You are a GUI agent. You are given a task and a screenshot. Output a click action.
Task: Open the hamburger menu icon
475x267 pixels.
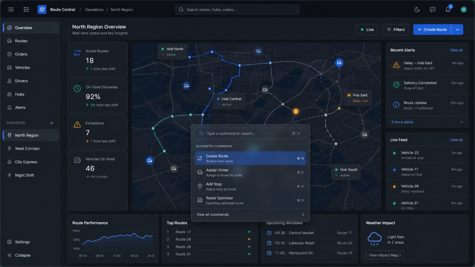[11, 10]
